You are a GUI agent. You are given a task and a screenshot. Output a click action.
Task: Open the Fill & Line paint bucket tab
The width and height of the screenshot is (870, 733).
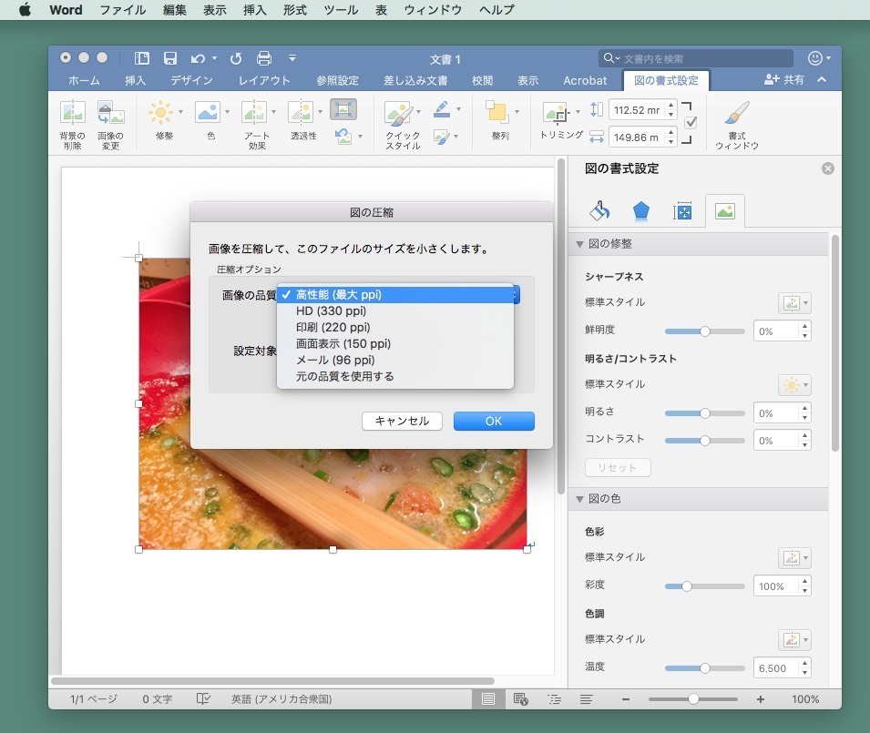599,211
